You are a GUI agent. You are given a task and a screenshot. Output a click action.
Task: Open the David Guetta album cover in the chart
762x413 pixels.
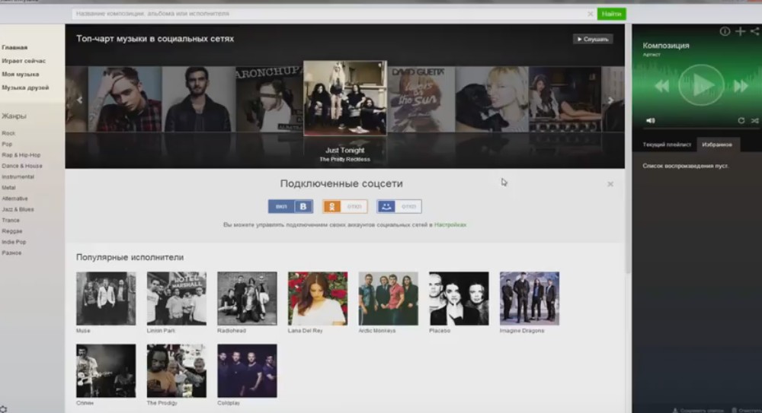421,100
